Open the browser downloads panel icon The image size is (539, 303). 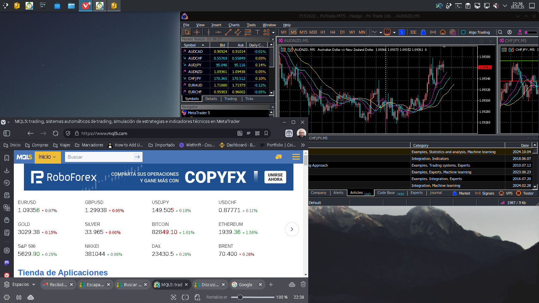tap(7, 170)
